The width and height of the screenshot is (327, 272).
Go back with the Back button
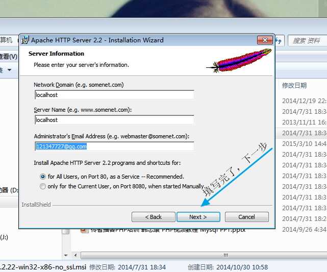tap(153, 217)
